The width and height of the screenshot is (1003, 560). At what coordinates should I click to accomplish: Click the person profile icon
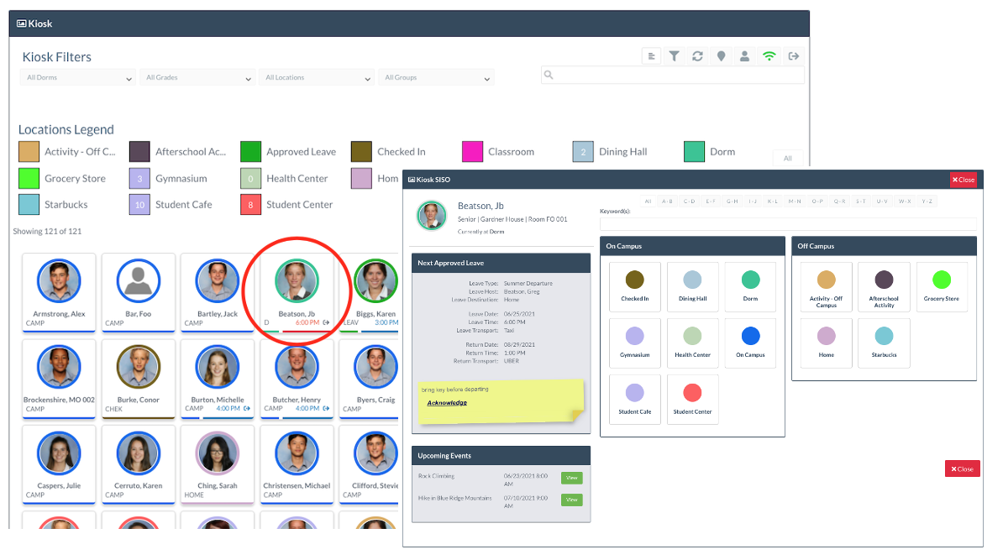point(744,56)
